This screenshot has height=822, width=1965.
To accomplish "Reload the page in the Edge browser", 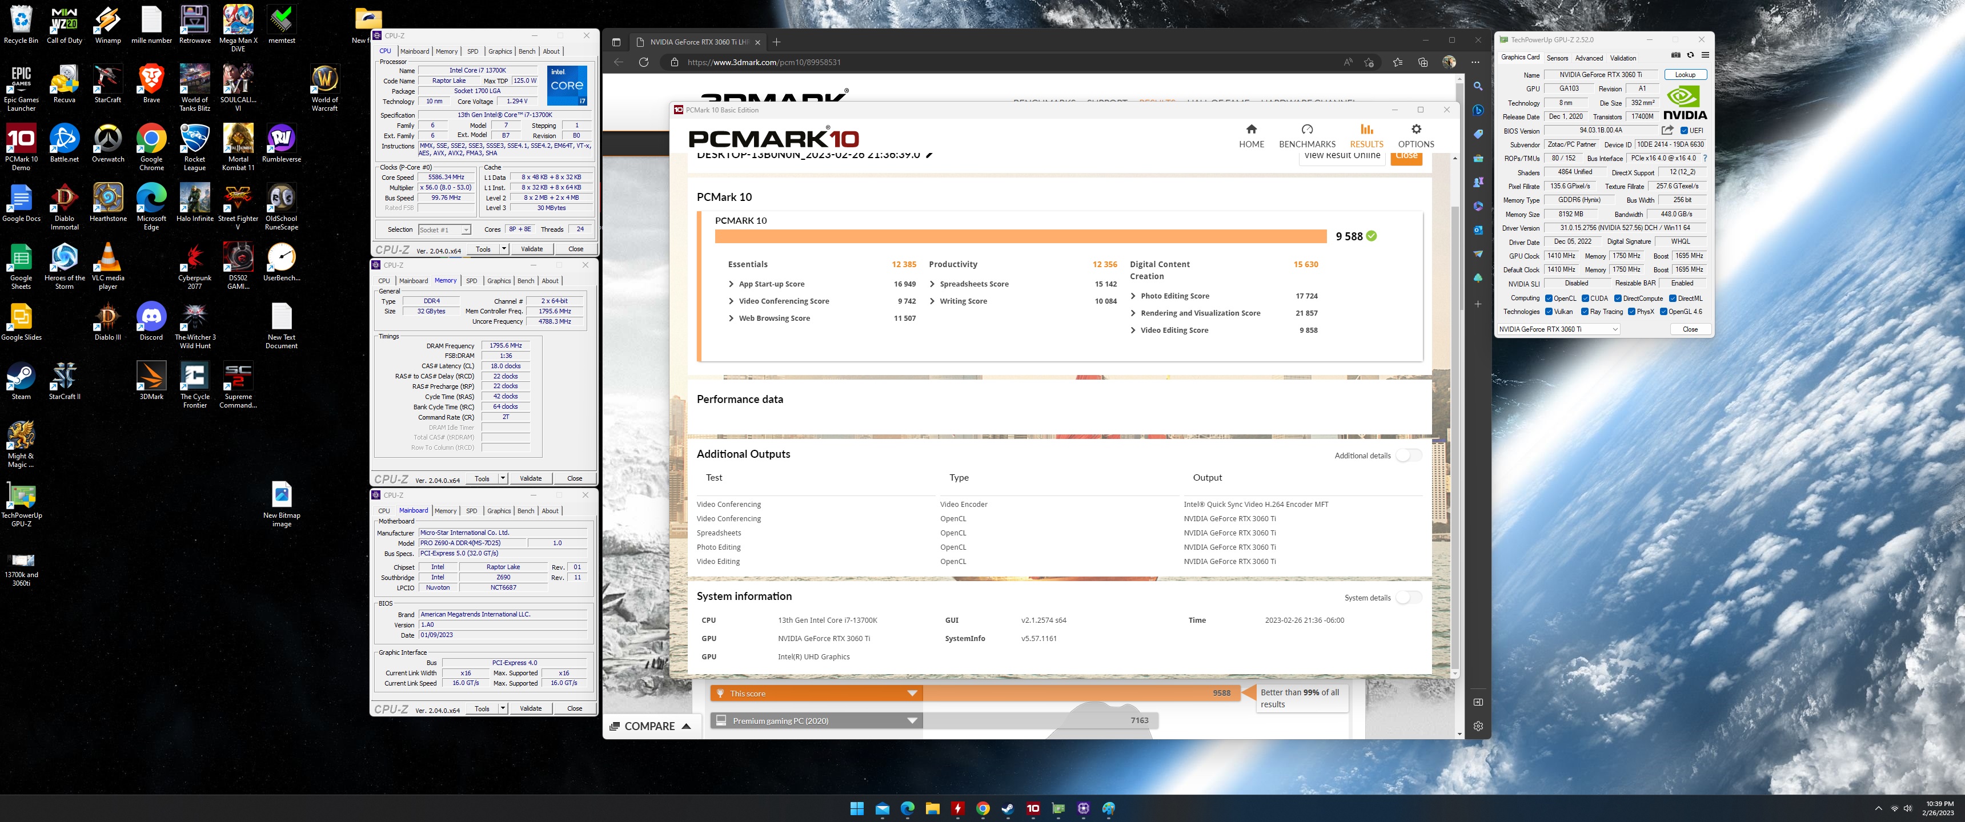I will (643, 63).
